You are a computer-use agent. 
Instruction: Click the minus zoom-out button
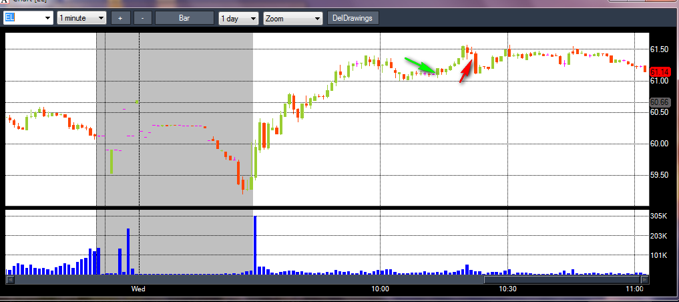(142, 18)
